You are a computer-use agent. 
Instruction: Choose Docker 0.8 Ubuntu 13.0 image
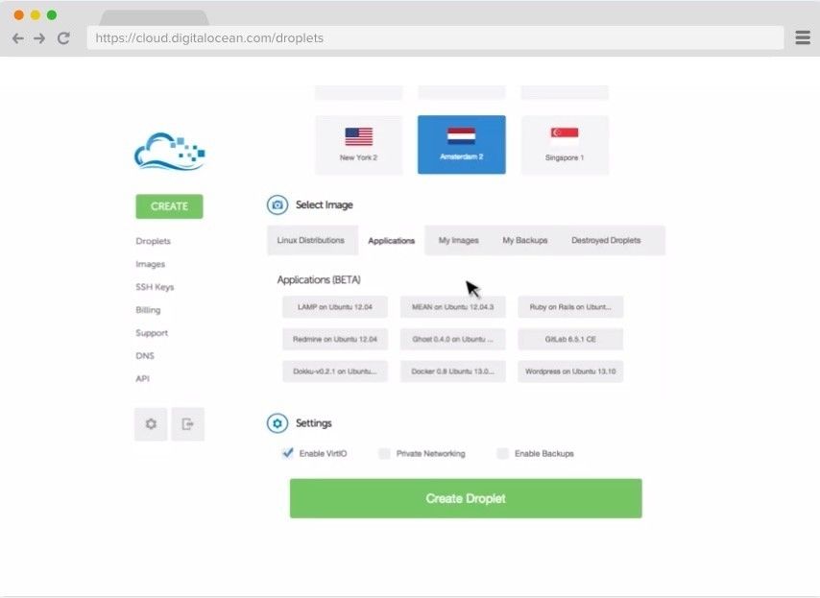453,371
